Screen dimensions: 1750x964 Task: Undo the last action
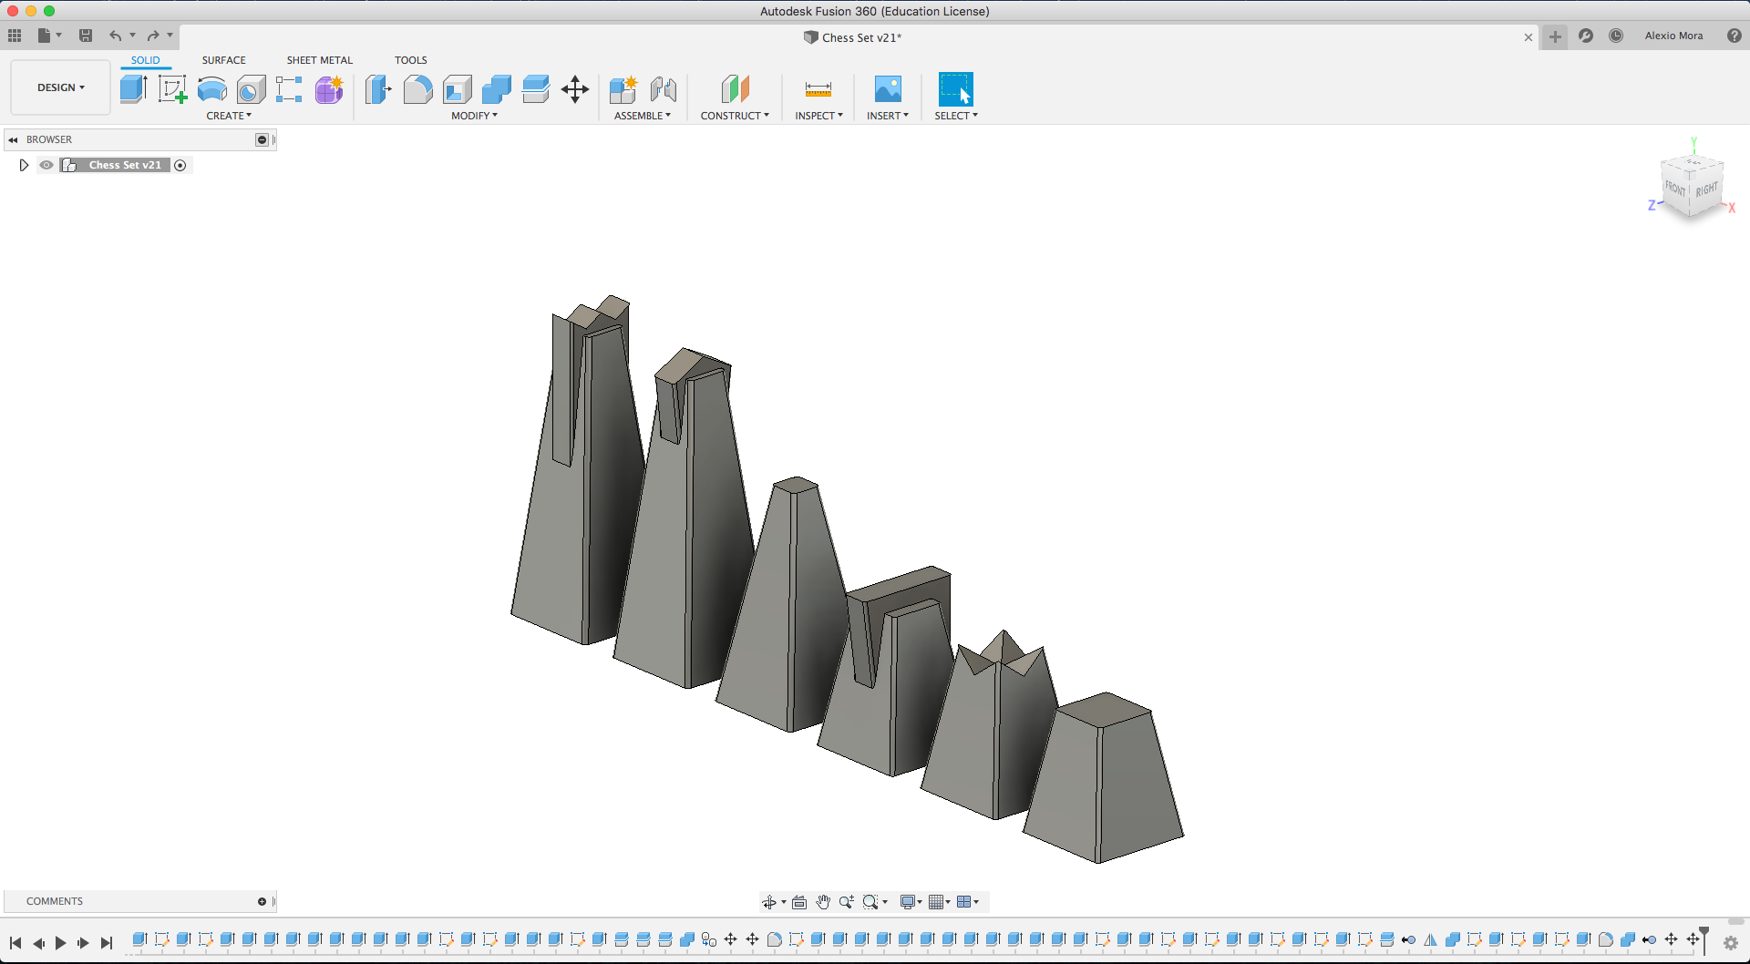click(x=116, y=36)
